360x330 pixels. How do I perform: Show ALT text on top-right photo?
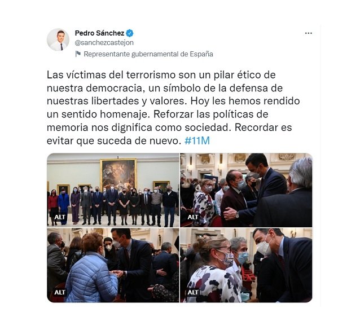193,217
